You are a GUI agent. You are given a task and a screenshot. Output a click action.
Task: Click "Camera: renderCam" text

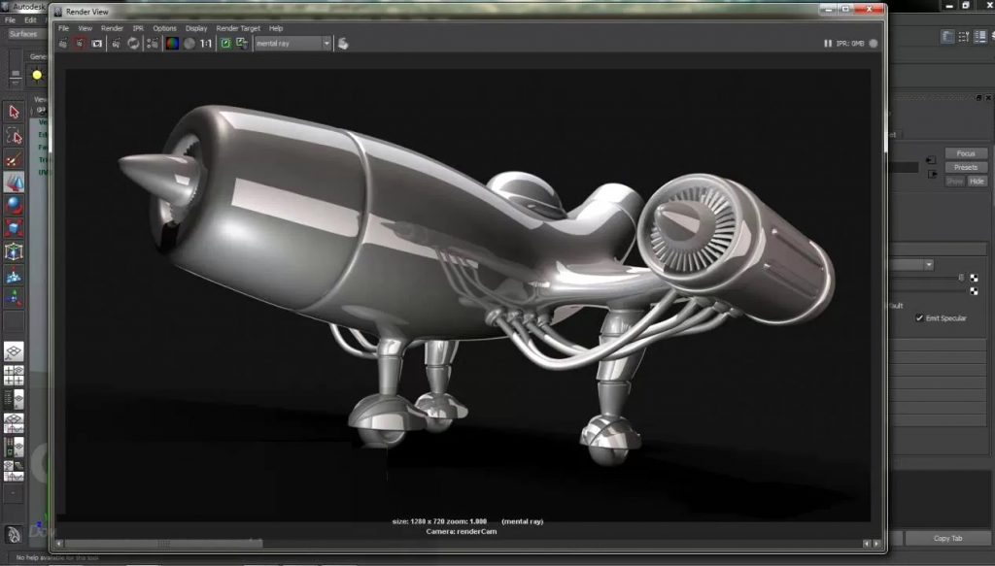pyautogui.click(x=462, y=531)
